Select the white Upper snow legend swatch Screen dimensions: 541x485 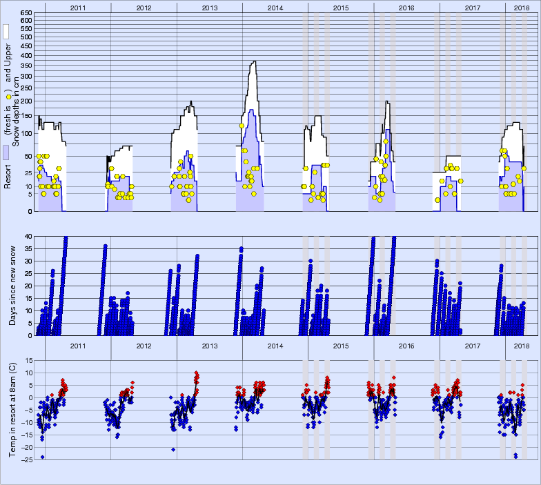[6, 32]
